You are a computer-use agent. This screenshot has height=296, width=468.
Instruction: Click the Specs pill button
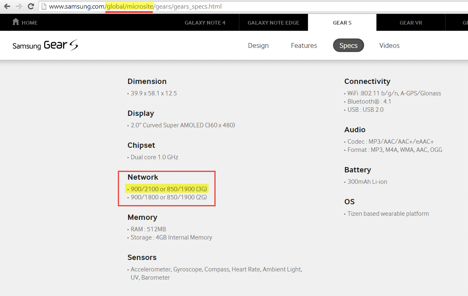coord(348,45)
